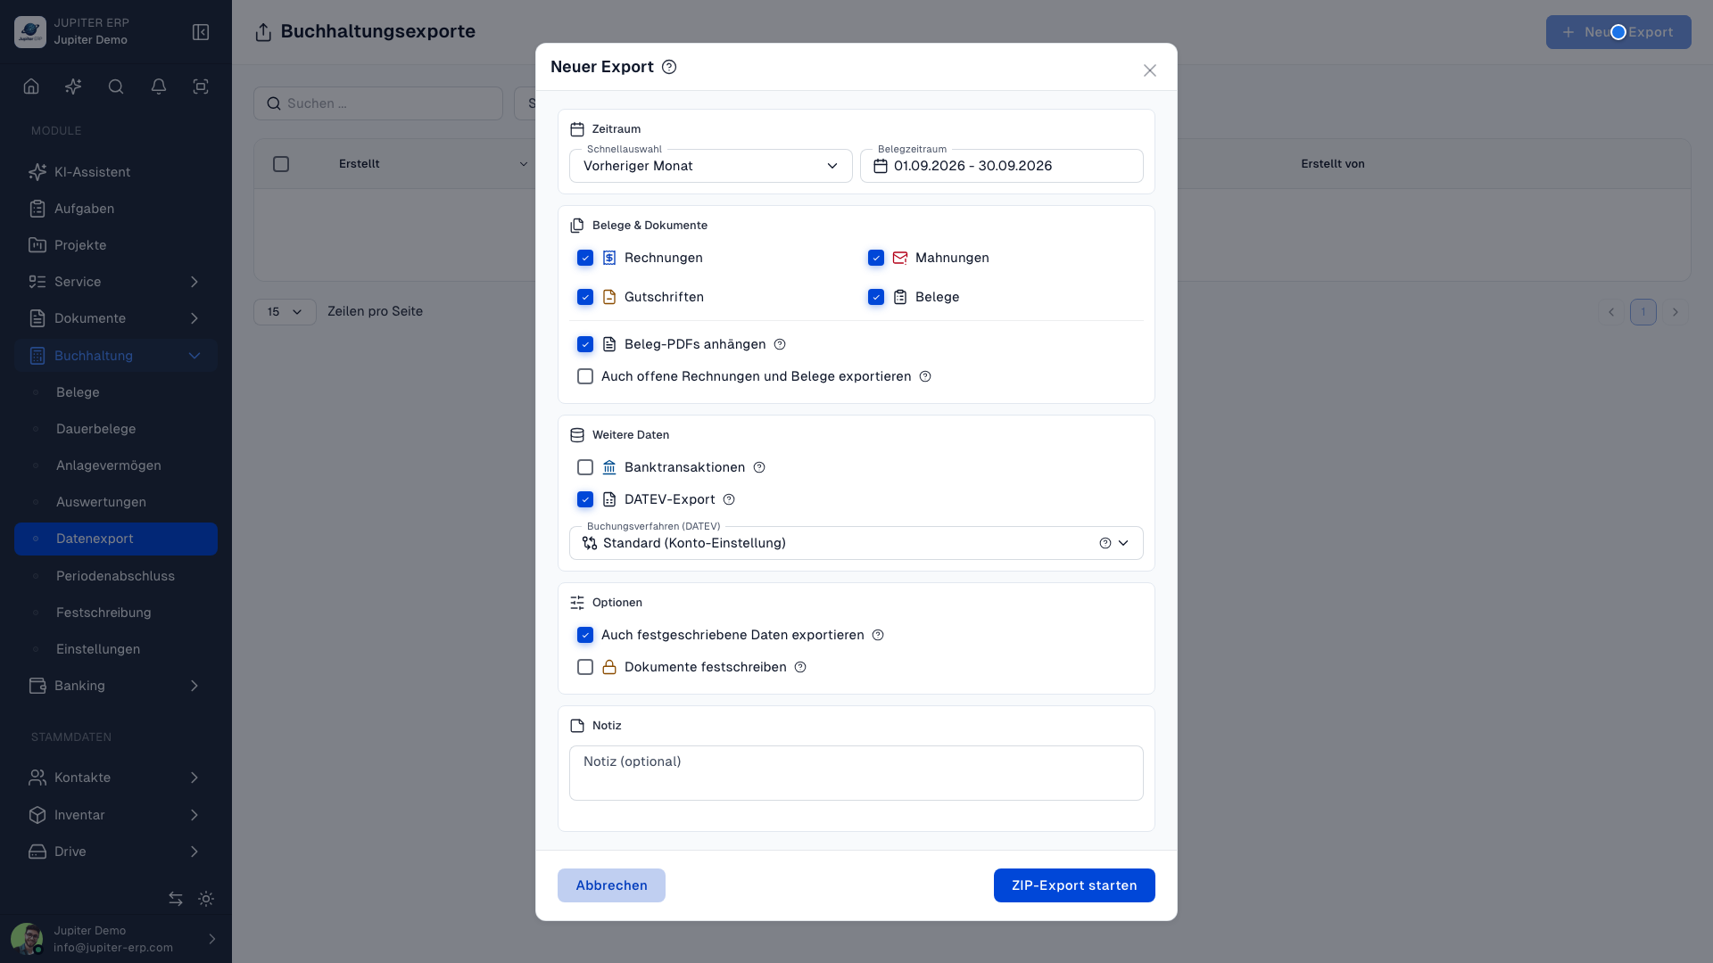Collapse the sidebar panel icon
The height and width of the screenshot is (963, 1713).
point(201,32)
